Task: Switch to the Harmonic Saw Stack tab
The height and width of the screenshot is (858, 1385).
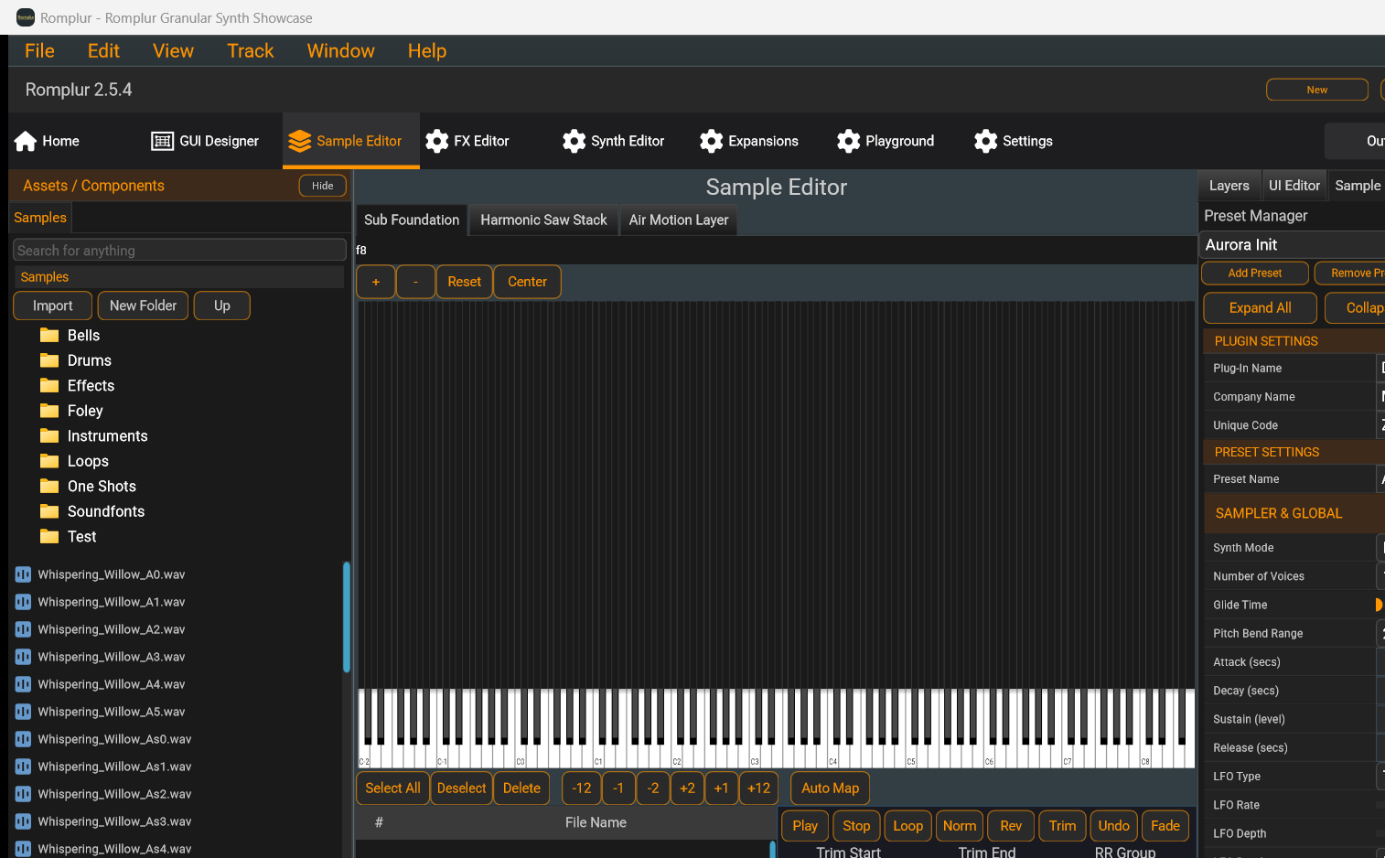Action: tap(543, 220)
